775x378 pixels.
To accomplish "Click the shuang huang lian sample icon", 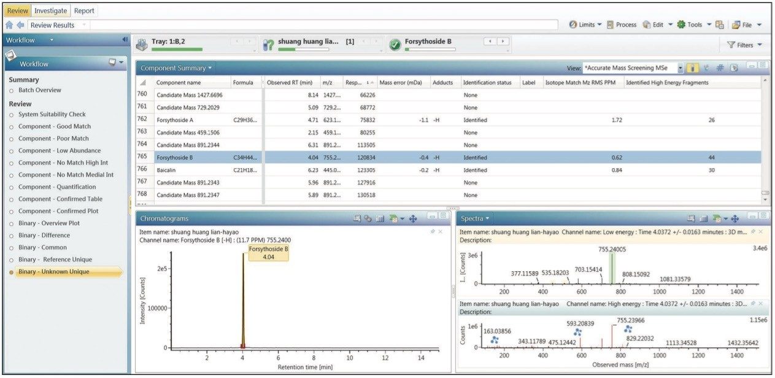I will click(x=268, y=45).
